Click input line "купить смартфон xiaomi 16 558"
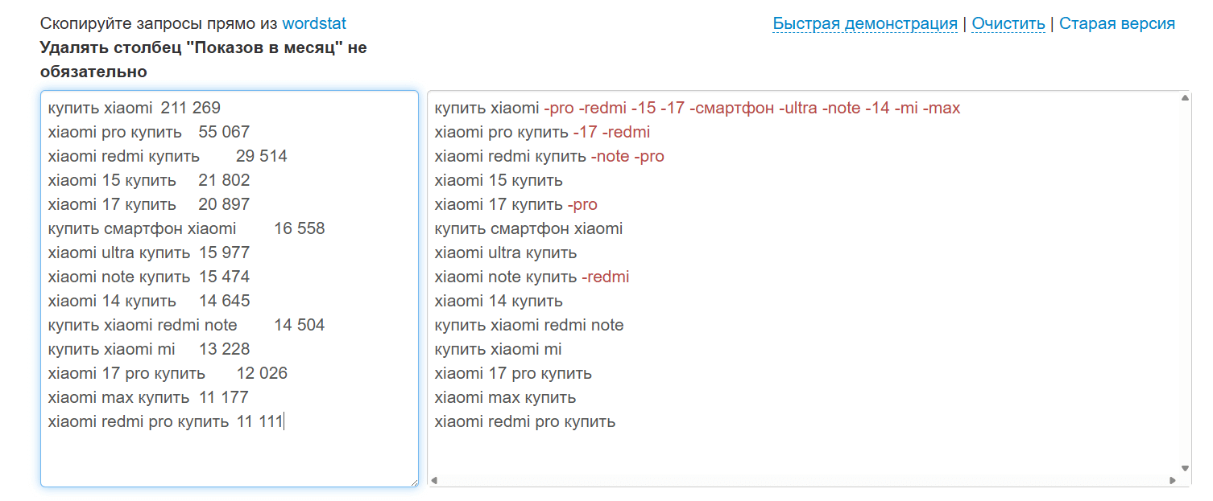Screen dimensions: 1213x501 point(186,228)
